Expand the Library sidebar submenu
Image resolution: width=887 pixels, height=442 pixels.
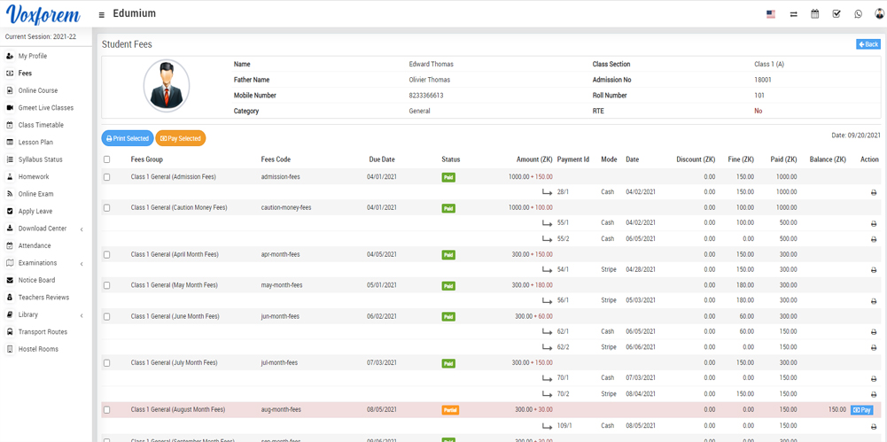(82, 315)
